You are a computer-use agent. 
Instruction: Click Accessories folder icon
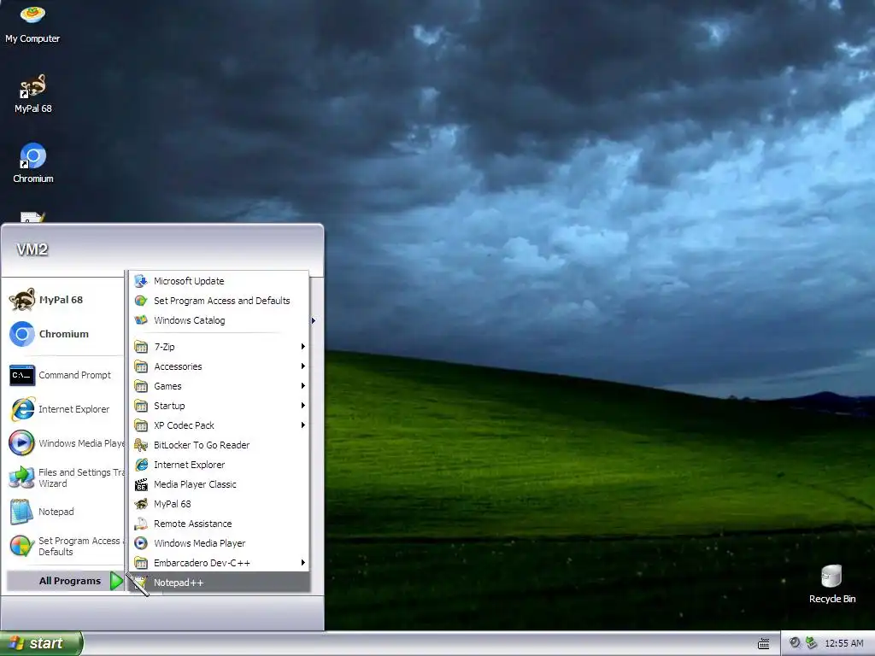[x=141, y=366]
